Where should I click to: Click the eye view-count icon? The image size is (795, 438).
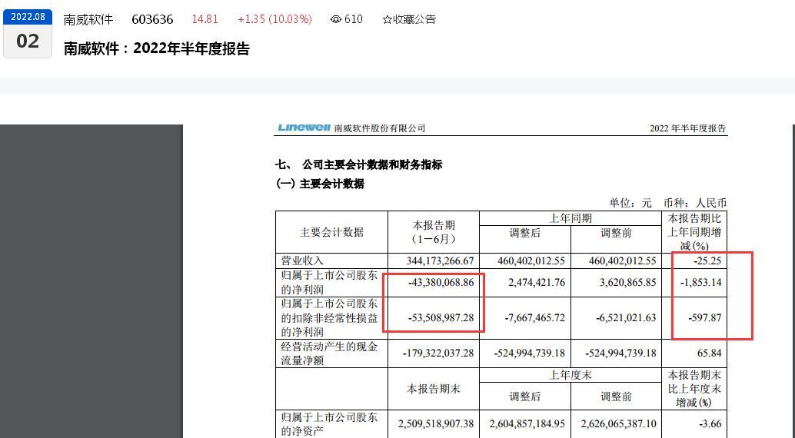336,19
